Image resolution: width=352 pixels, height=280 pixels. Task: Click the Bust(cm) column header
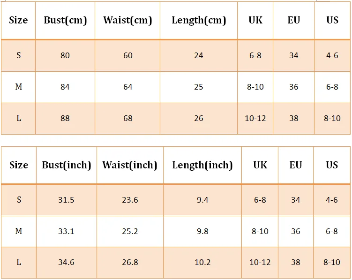pyautogui.click(x=65, y=21)
